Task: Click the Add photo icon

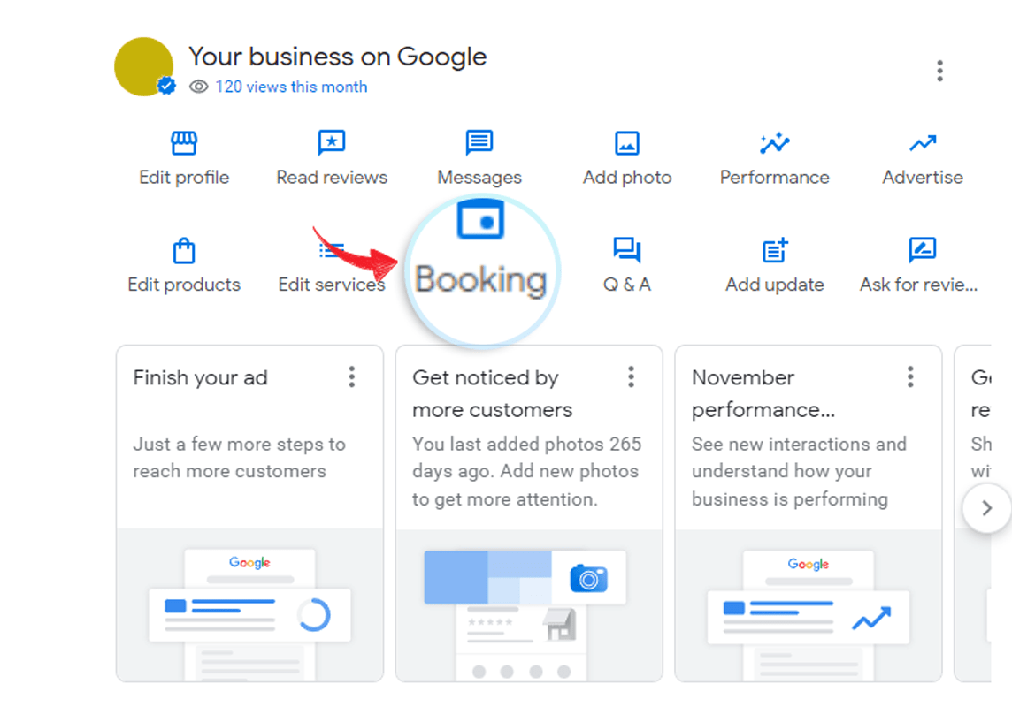Action: pos(627,143)
